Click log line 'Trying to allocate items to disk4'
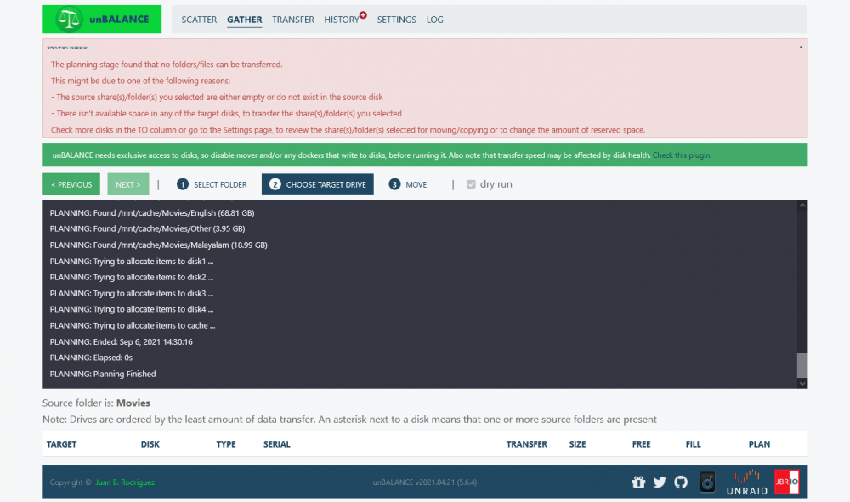The width and height of the screenshot is (850, 502). [132, 309]
